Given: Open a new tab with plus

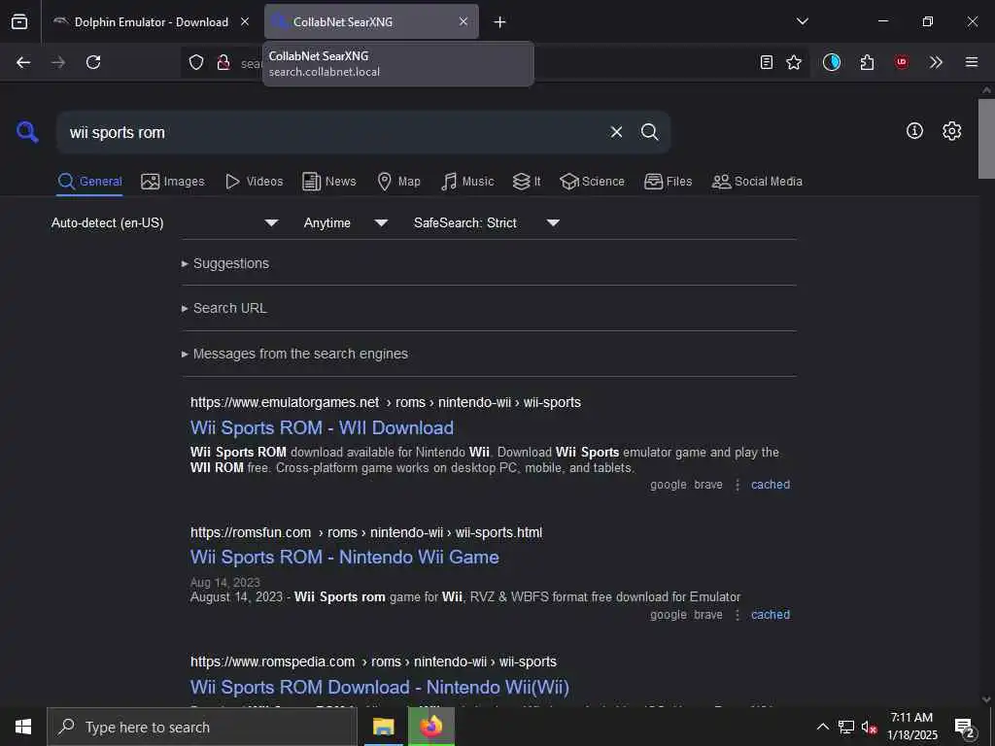Looking at the screenshot, I should click(x=500, y=22).
